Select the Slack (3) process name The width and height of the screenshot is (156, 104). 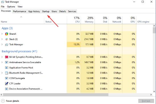coord(13,39)
